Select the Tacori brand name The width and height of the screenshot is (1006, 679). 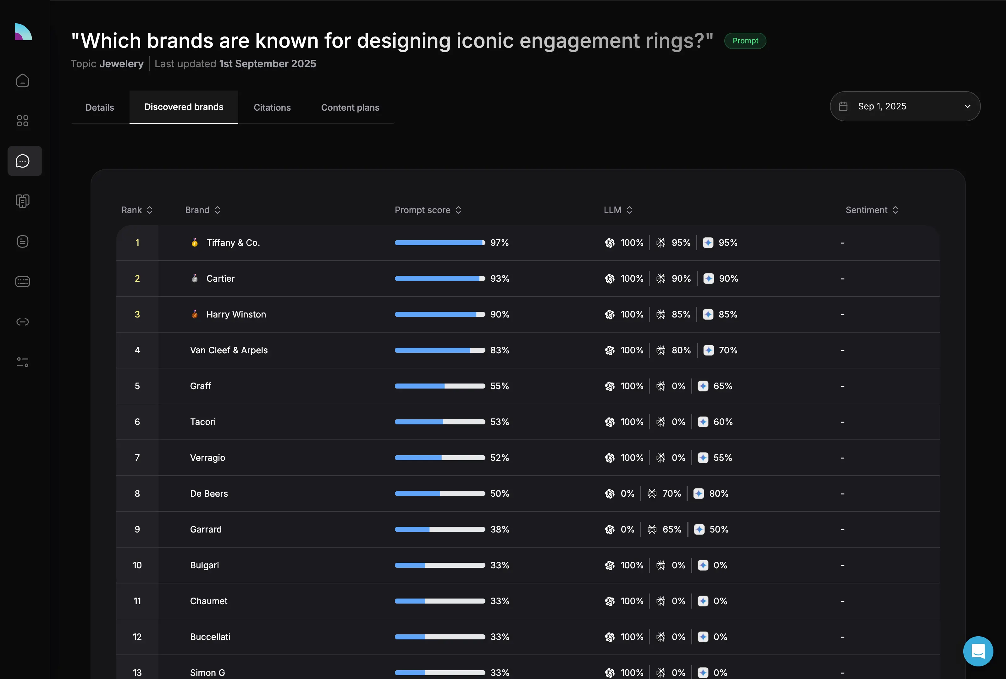(x=202, y=422)
